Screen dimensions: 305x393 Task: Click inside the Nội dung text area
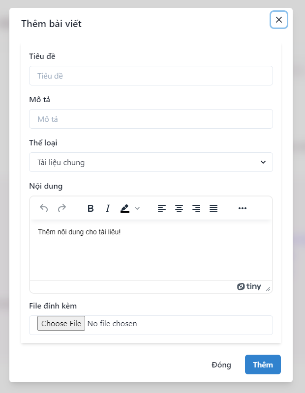coord(151,250)
